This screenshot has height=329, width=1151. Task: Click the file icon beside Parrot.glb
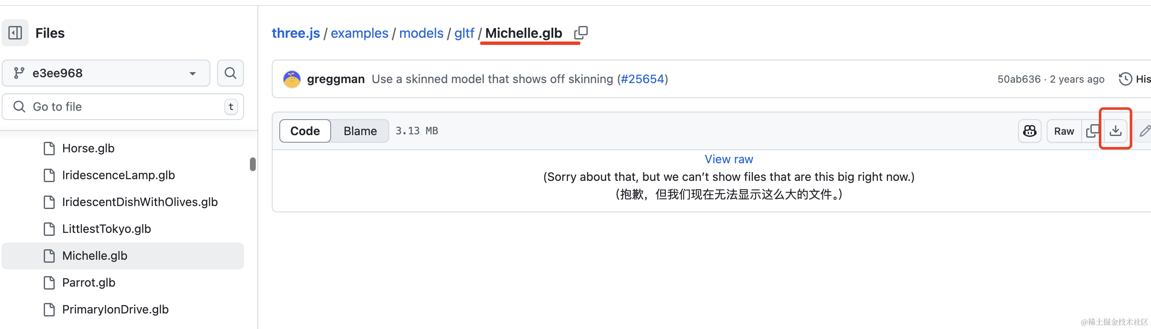[49, 283]
